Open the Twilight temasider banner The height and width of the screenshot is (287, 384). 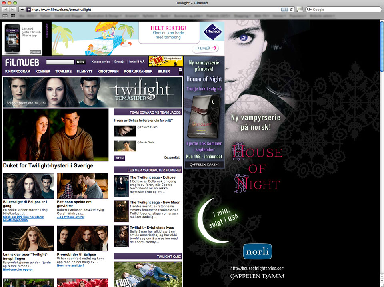[x=92, y=92]
